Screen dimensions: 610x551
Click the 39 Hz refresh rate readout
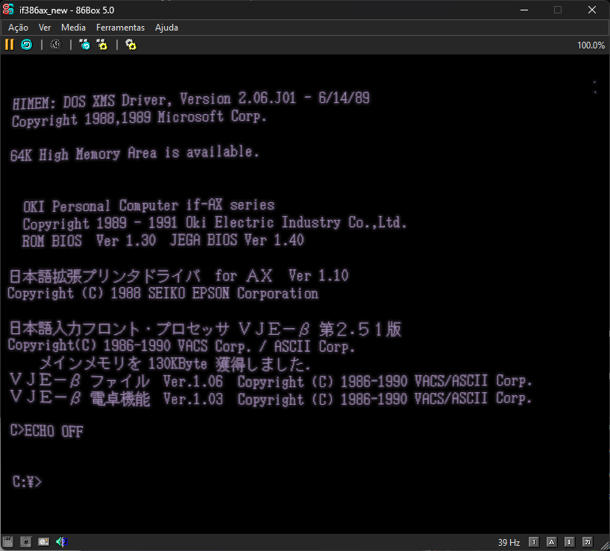click(x=509, y=543)
